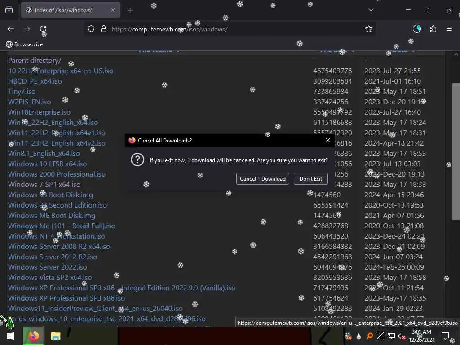Image resolution: width=460 pixels, height=345 pixels.
Task: Open Windows11_InsiderPreview_Client_x64_en-us_26040.iso link
Action: (95, 308)
